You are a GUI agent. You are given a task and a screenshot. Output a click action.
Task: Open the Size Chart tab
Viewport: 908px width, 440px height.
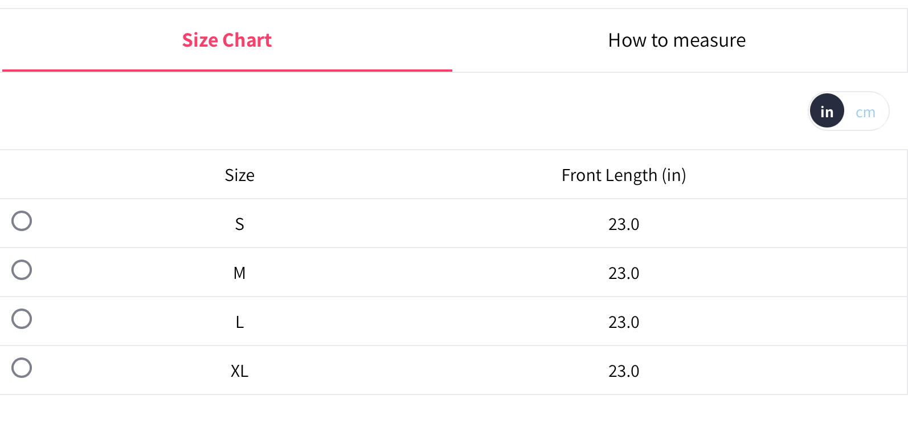[227, 40]
